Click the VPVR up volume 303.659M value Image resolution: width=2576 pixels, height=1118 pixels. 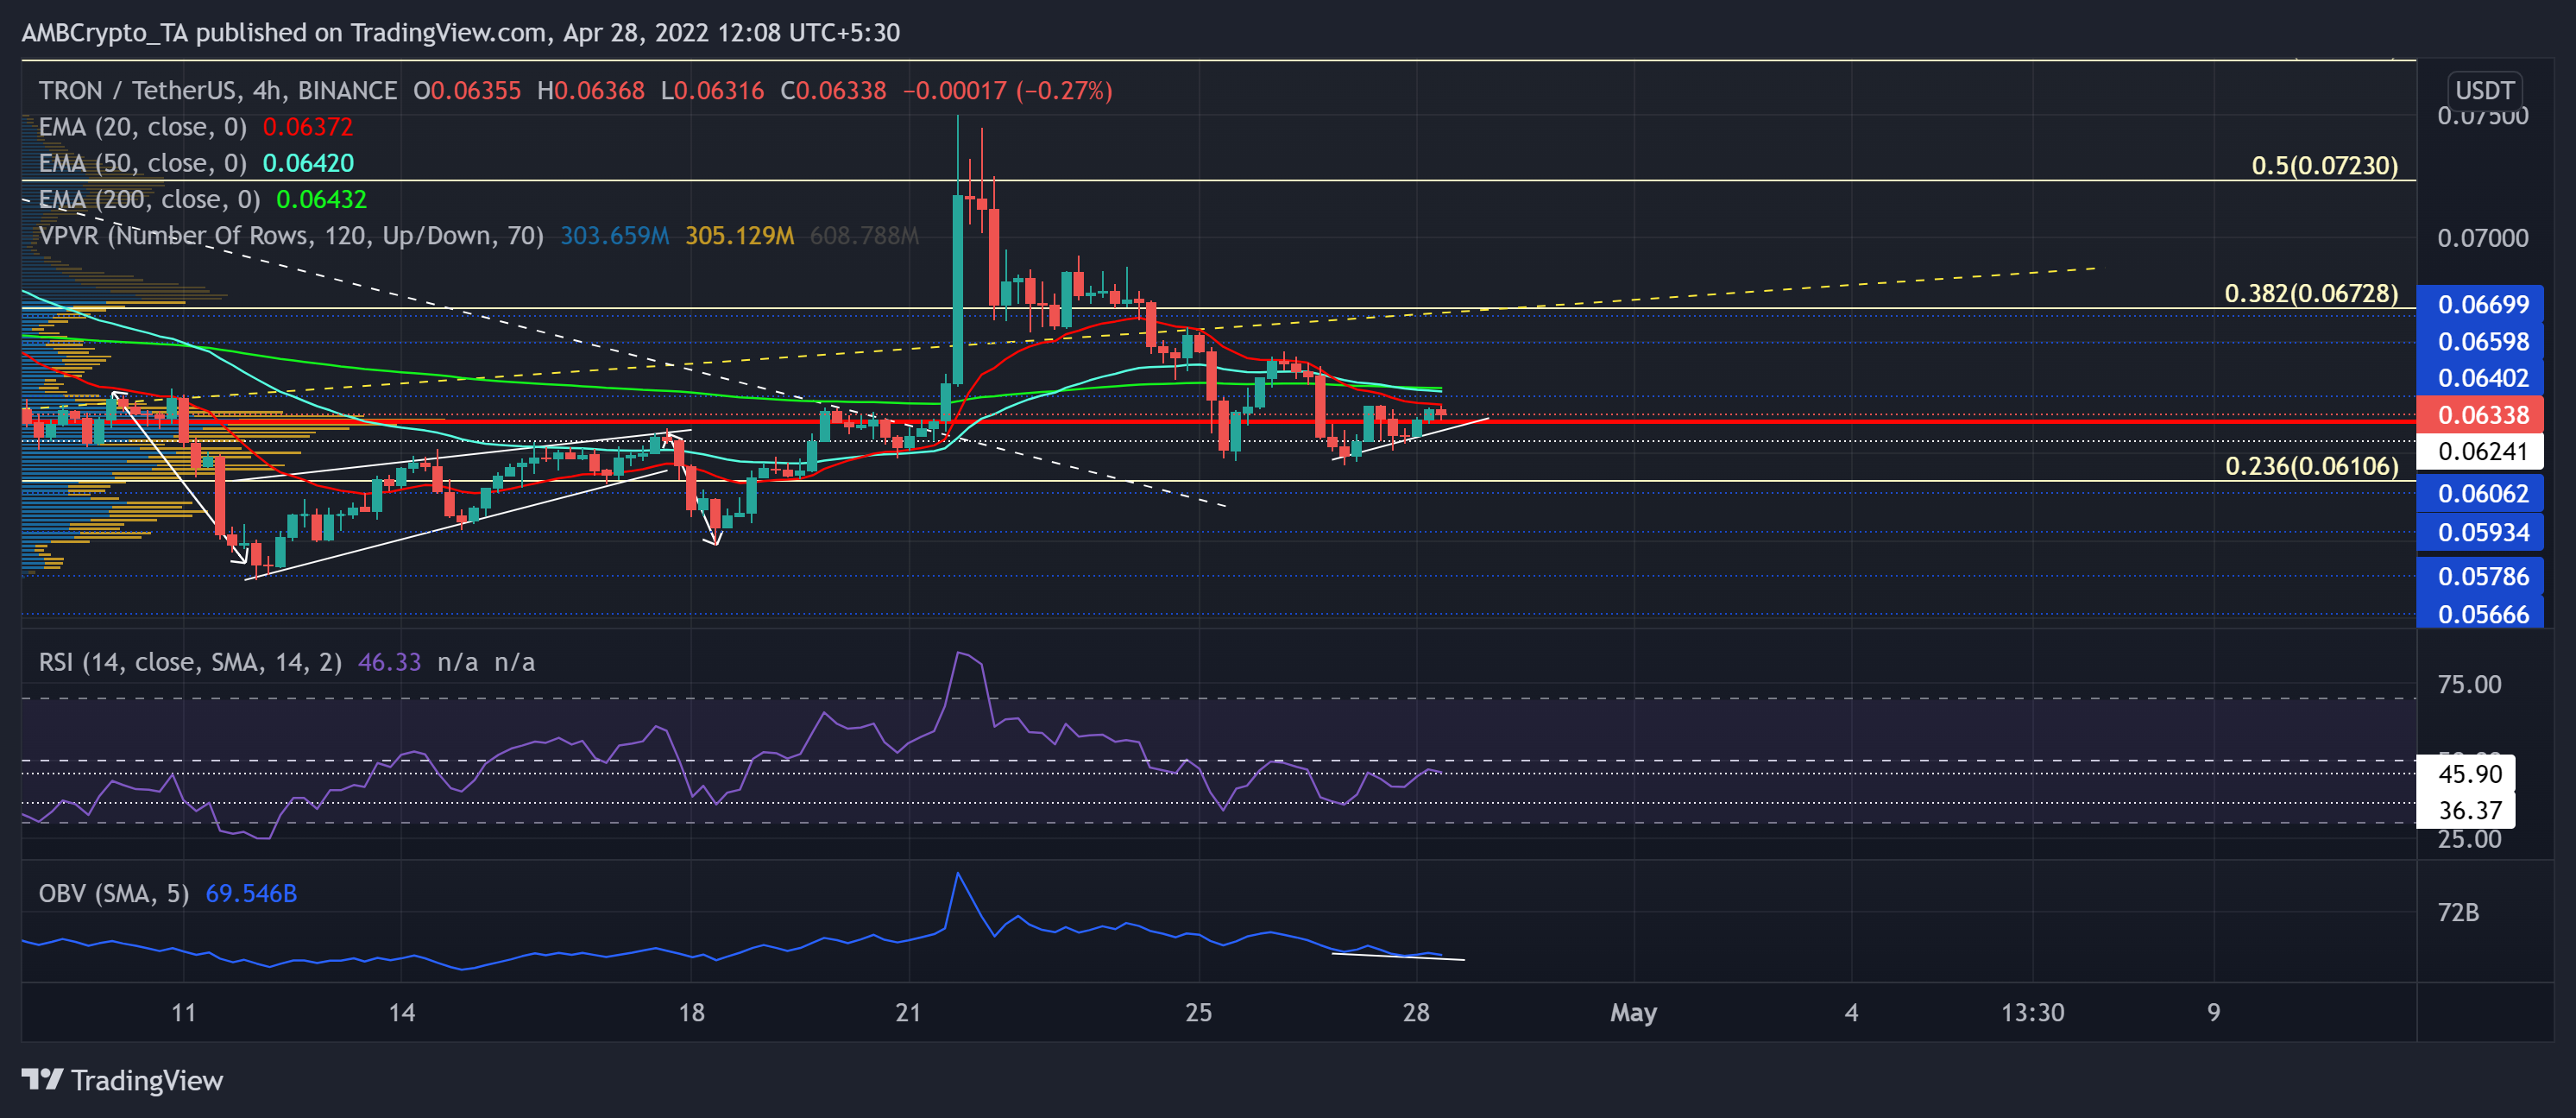click(614, 235)
